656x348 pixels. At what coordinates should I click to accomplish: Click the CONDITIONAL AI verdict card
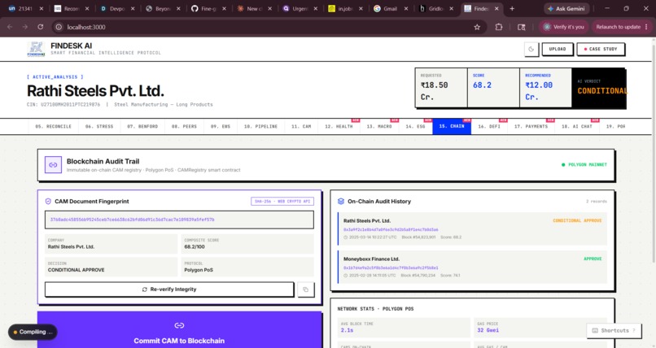(599, 88)
